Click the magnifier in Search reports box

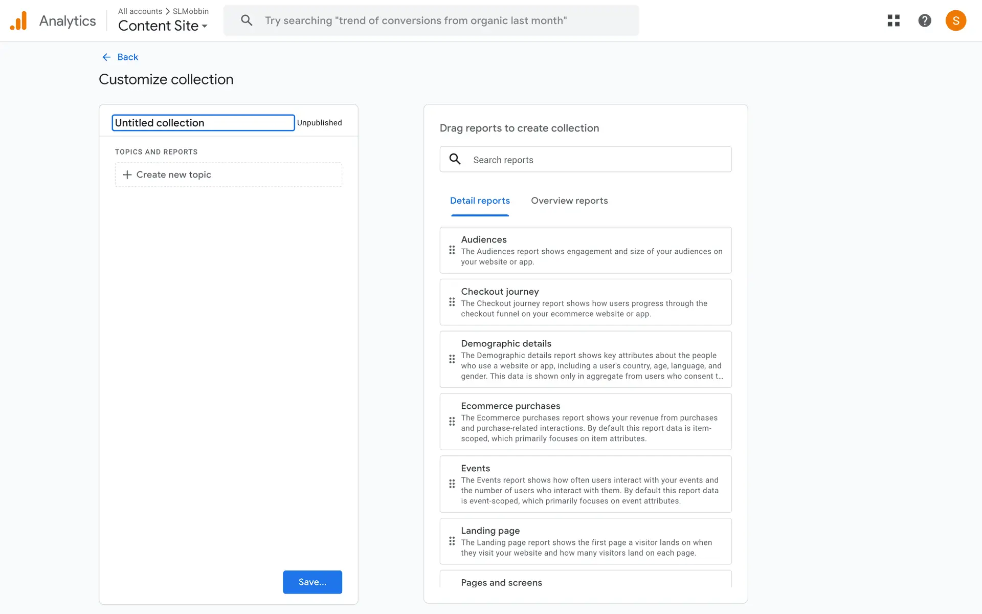point(455,160)
